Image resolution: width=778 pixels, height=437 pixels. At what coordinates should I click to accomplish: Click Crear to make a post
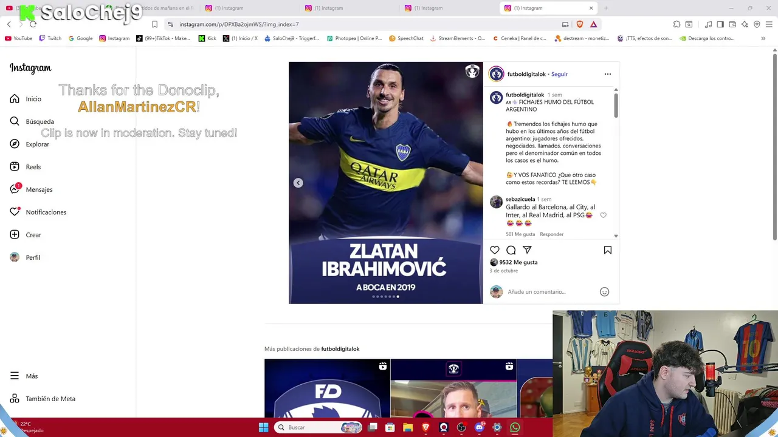point(26,235)
